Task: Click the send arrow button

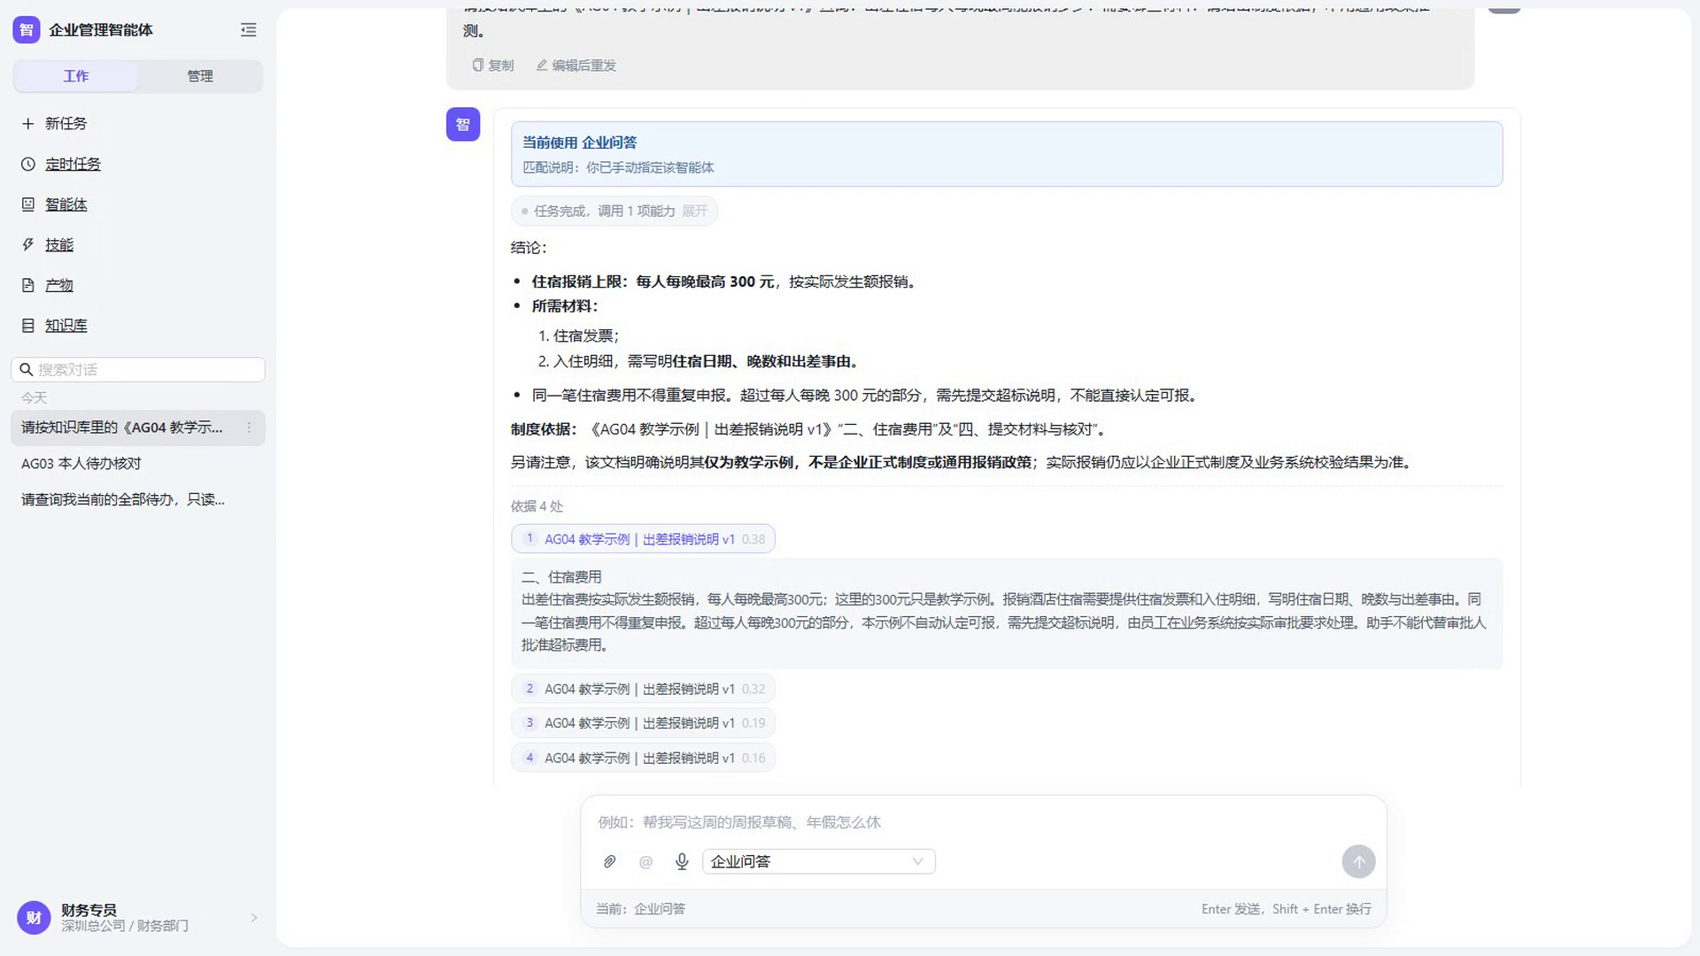Action: coord(1358,862)
